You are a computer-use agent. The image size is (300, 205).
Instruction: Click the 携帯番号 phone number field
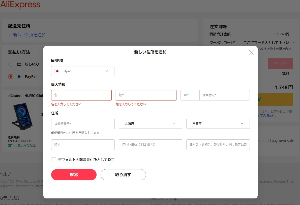(x=224, y=95)
